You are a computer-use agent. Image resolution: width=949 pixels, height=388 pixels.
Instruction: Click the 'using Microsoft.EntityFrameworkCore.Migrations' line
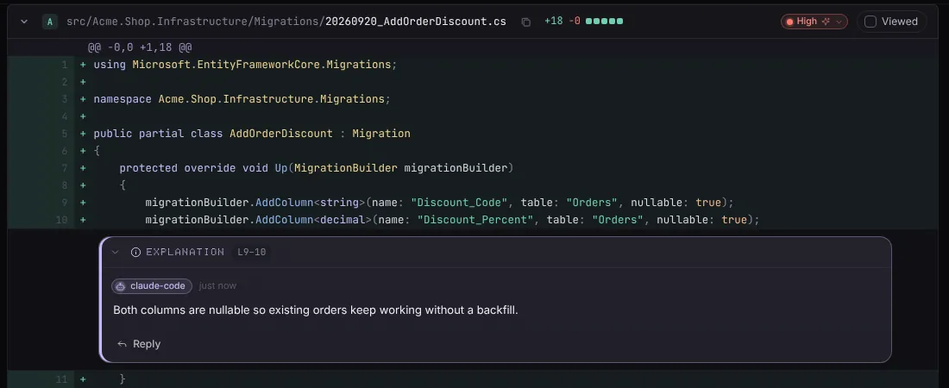[245, 65]
